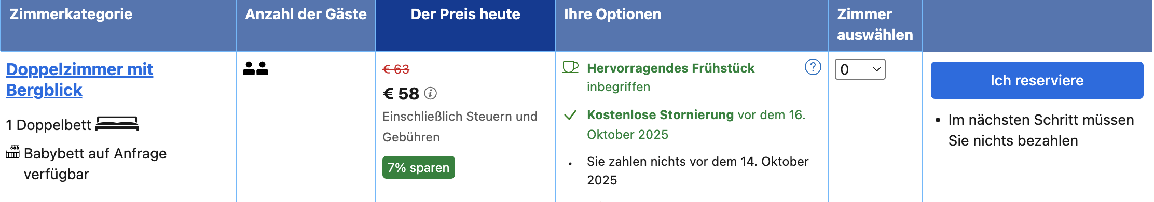Click the Der Preis heute column header
Screen dimensions: 1154x202
[x=465, y=15]
